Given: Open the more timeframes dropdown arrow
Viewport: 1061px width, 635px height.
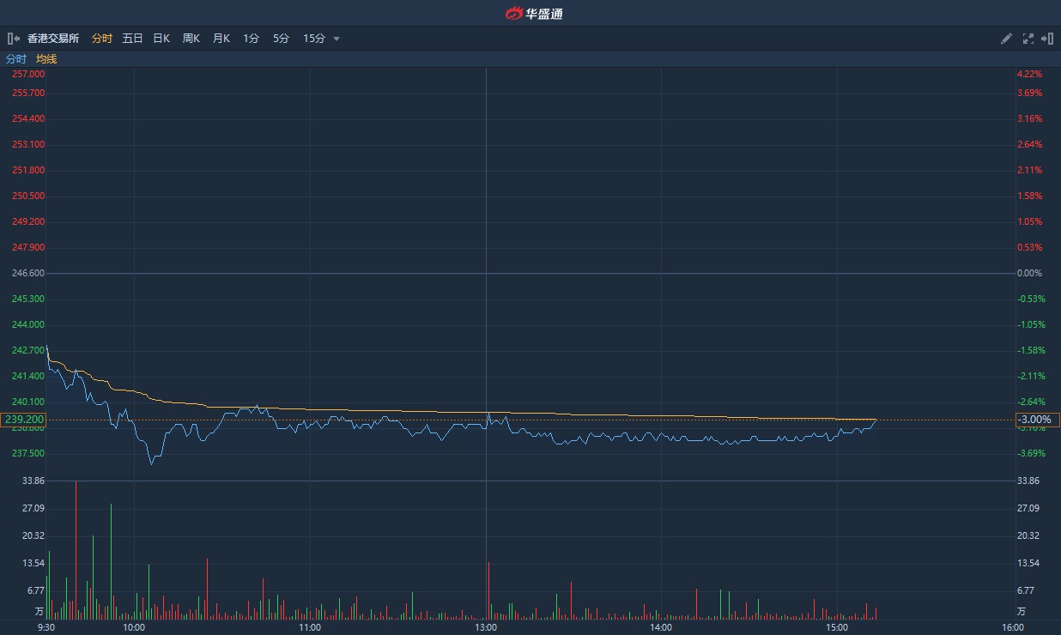Looking at the screenshot, I should (336, 39).
